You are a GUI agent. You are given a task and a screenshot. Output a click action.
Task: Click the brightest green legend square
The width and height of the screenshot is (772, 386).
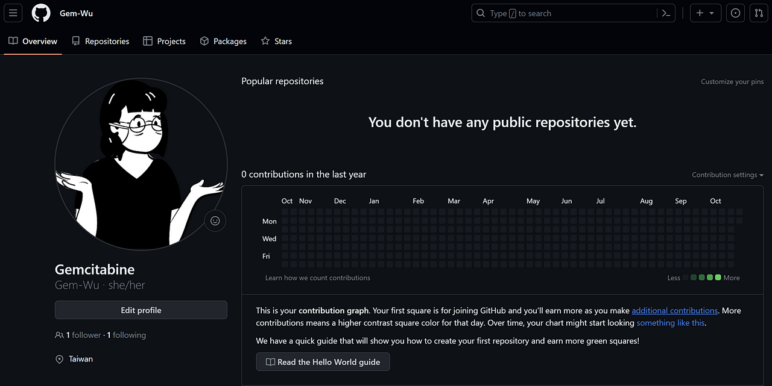(718, 278)
